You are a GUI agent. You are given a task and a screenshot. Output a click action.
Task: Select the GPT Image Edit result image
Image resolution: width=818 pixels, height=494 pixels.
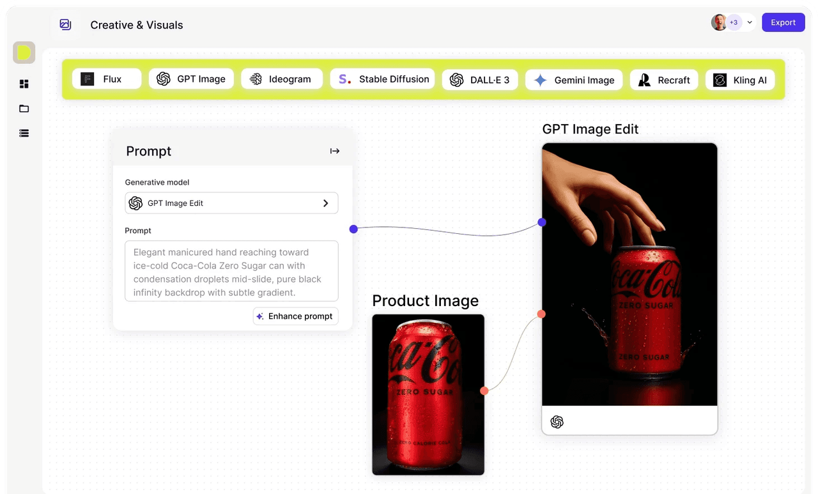pos(629,274)
